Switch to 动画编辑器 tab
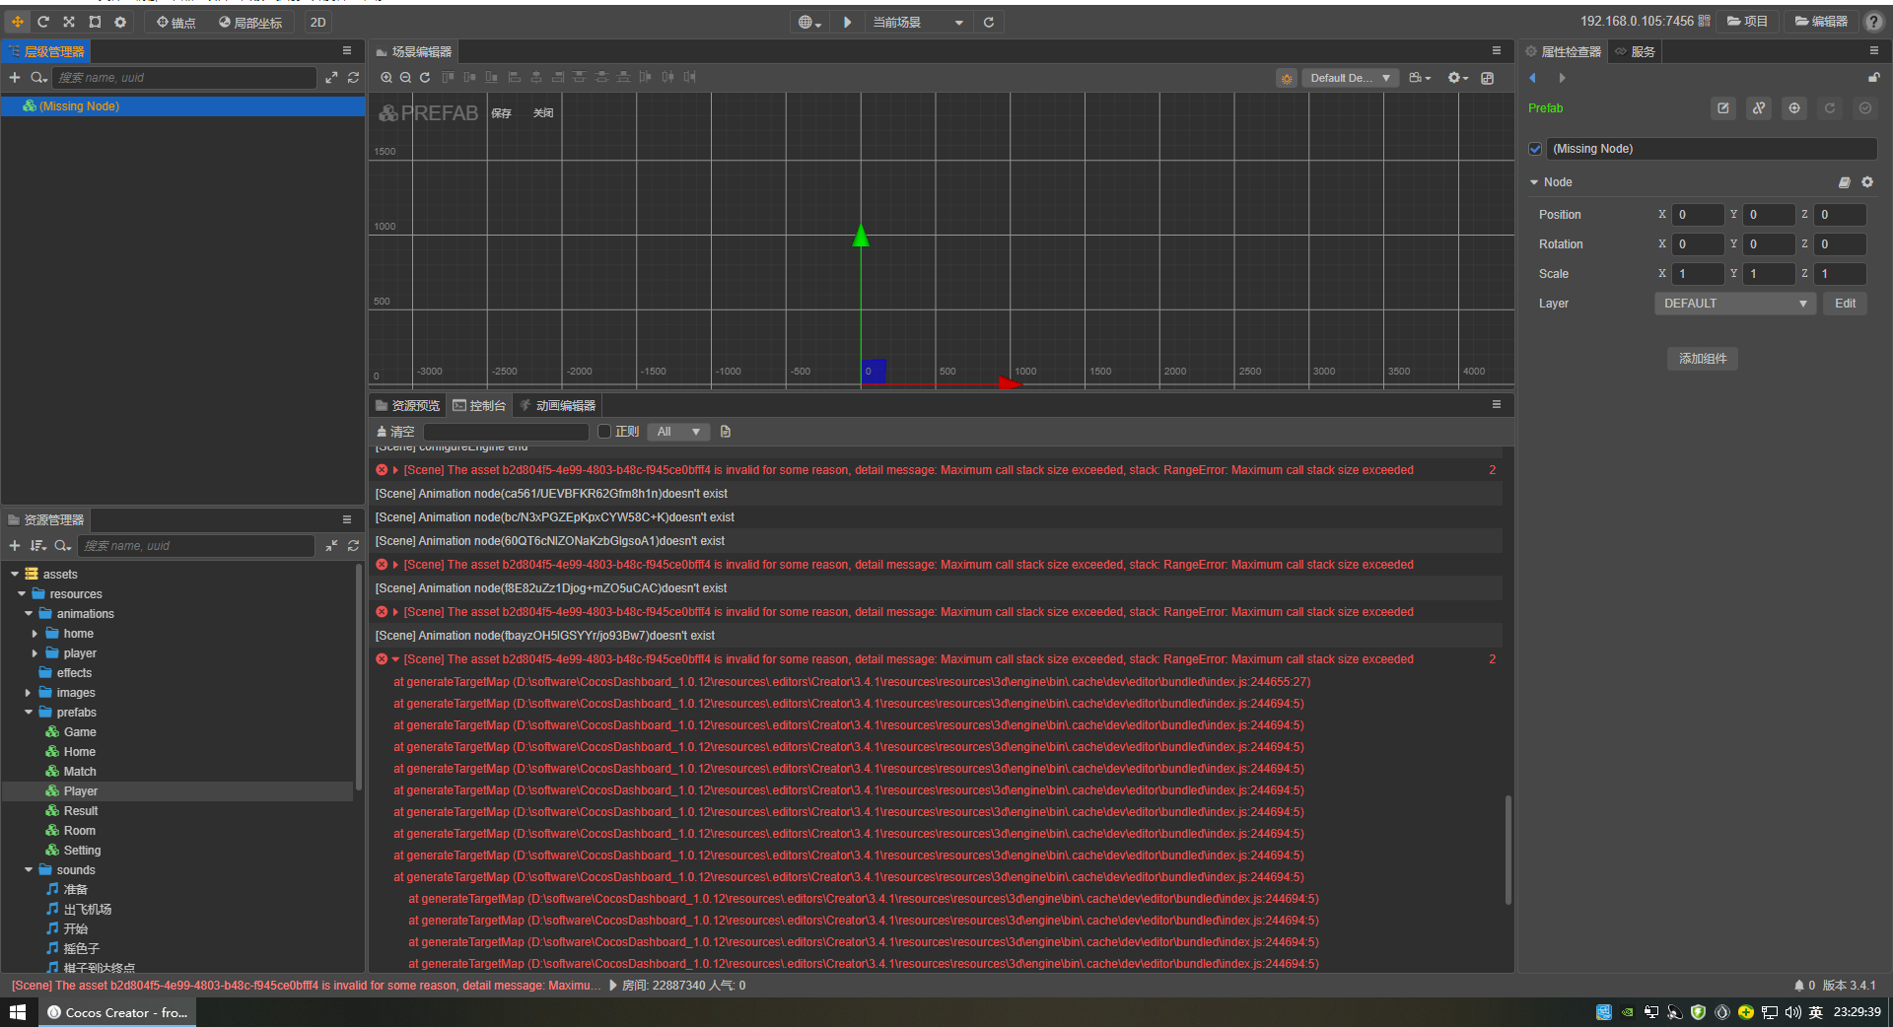This screenshot has height=1027, width=1893. (557, 405)
